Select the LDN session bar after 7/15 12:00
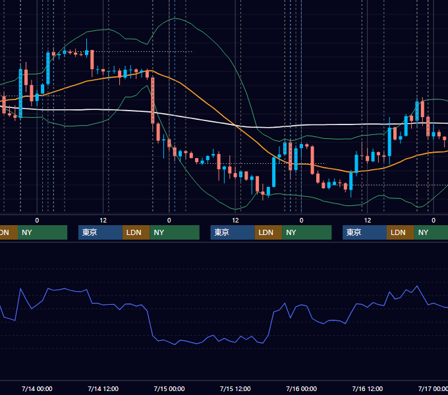The image size is (448, 395). (268, 232)
